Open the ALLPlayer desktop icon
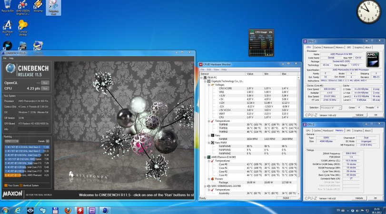 coord(8,28)
